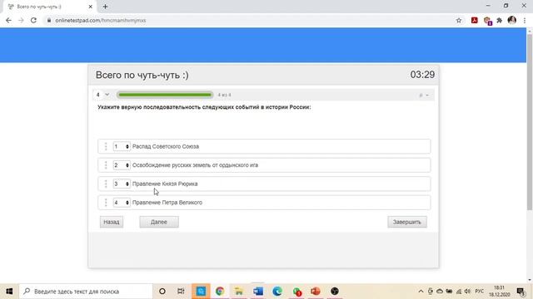Grab handle for 'Распад Советского Союза'
The image size is (533, 299).
coord(106,146)
